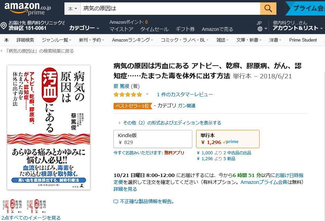
Task: Click the search text field
Action: coord(170,9)
